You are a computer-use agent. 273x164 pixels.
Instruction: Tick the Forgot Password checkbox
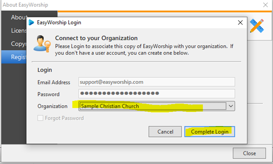[40, 118]
